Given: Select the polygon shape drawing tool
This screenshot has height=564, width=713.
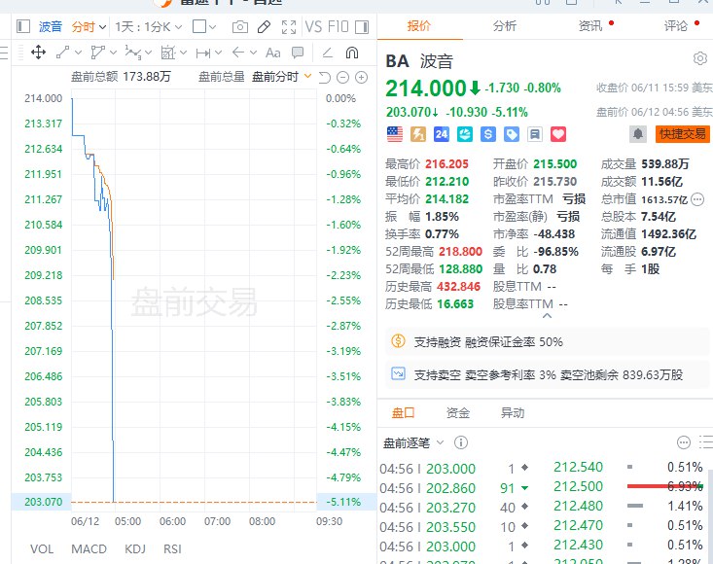Looking at the screenshot, I should pos(97,53).
